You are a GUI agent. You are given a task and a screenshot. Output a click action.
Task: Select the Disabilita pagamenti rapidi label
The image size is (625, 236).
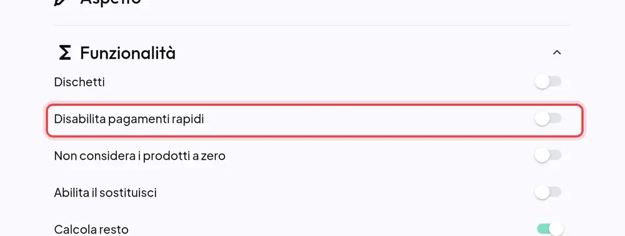pyautogui.click(x=129, y=119)
